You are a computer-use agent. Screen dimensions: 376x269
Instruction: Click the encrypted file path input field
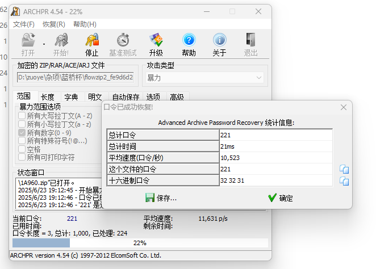click(x=76, y=77)
